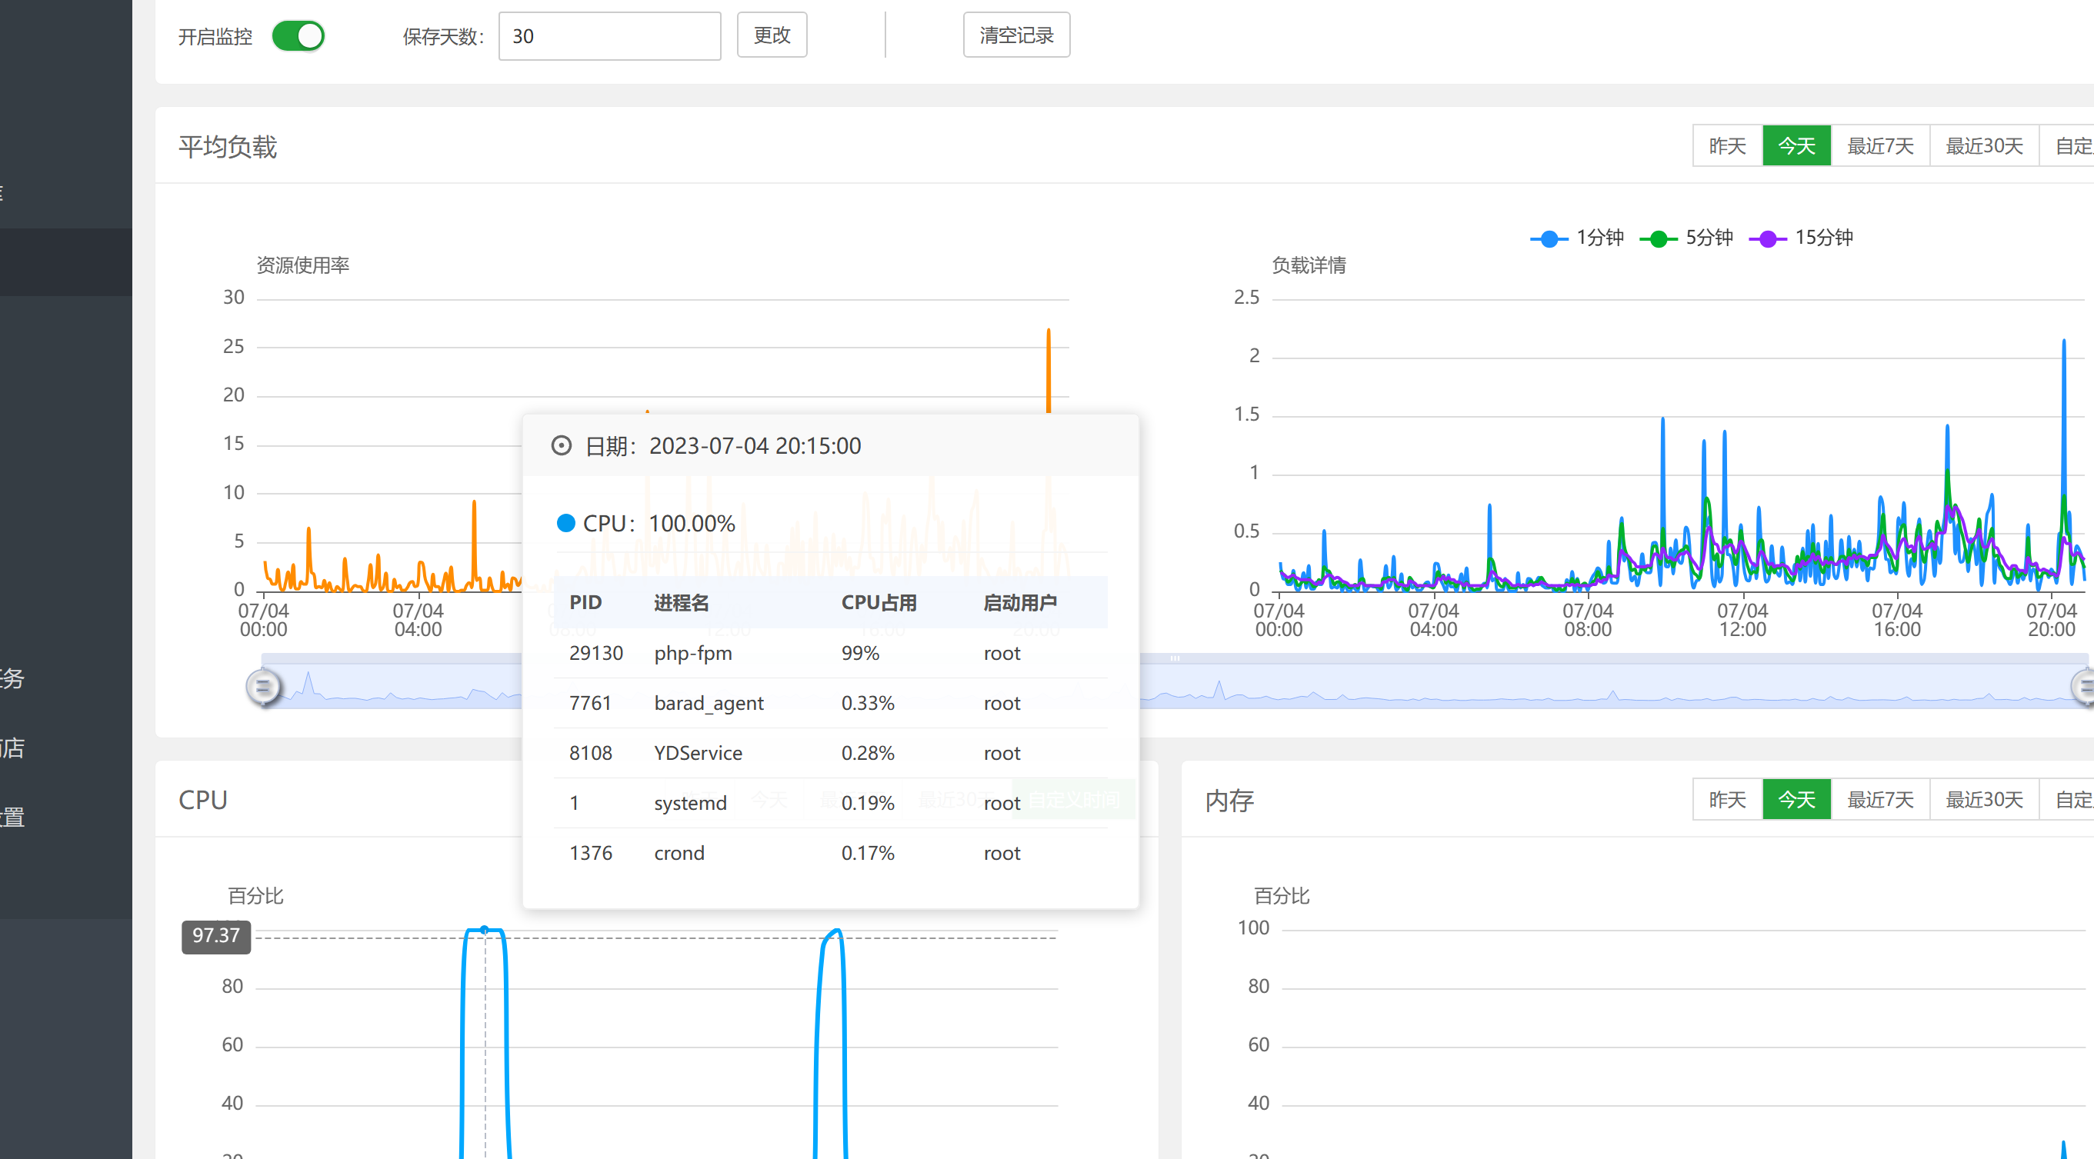
Task: Click the 负载详情 chart label
Action: (1308, 265)
